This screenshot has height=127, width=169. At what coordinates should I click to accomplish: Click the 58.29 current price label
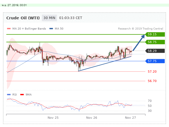pos(155,51)
